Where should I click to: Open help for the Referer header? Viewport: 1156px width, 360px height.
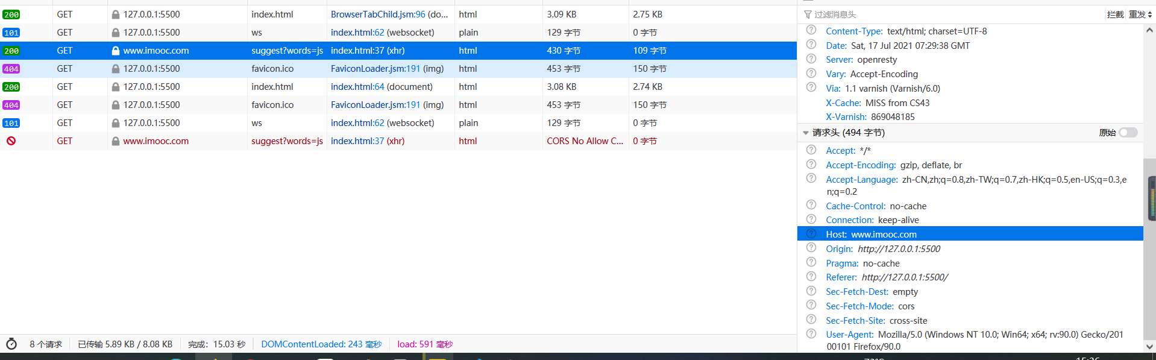pyautogui.click(x=811, y=276)
